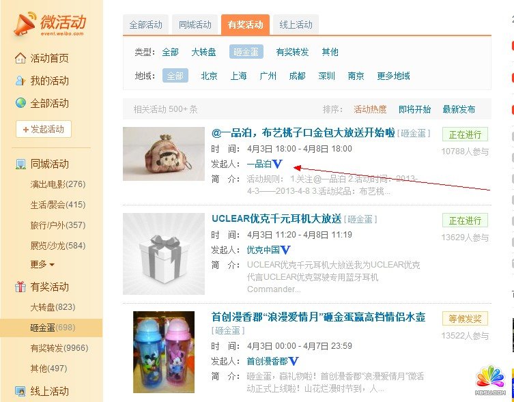514x402 pixels.
Task: Switch to the 线上活动 tab
Action: [x=296, y=25]
